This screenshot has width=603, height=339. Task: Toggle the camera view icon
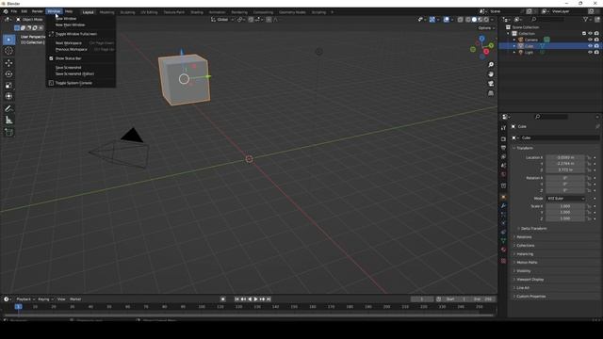click(491, 84)
